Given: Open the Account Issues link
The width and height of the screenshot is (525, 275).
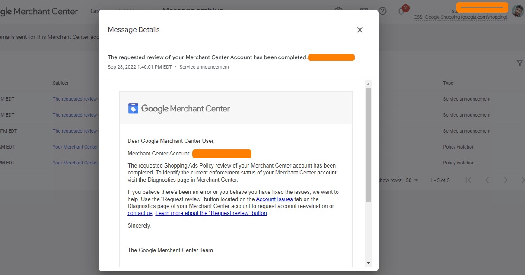Looking at the screenshot, I should 274,199.
